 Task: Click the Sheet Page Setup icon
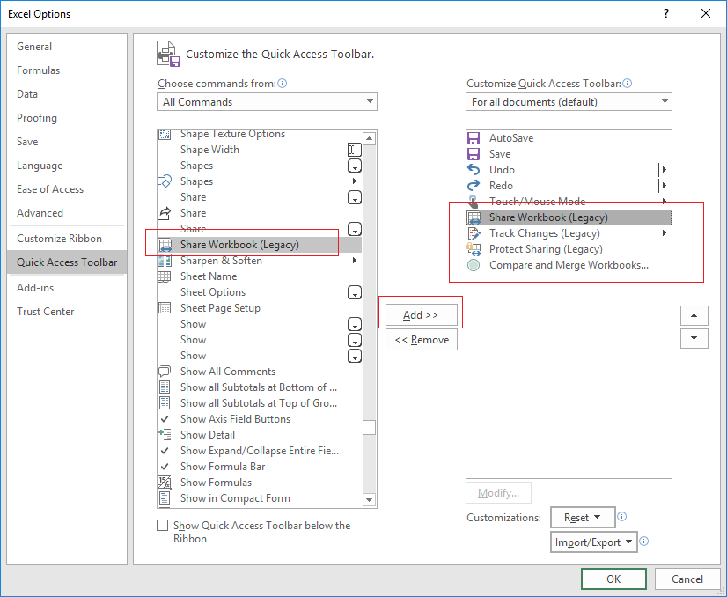tap(165, 308)
